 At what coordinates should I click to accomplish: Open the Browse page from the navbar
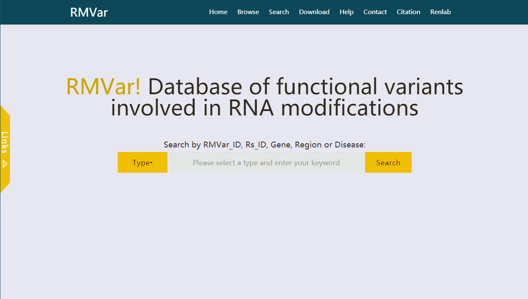tap(248, 12)
